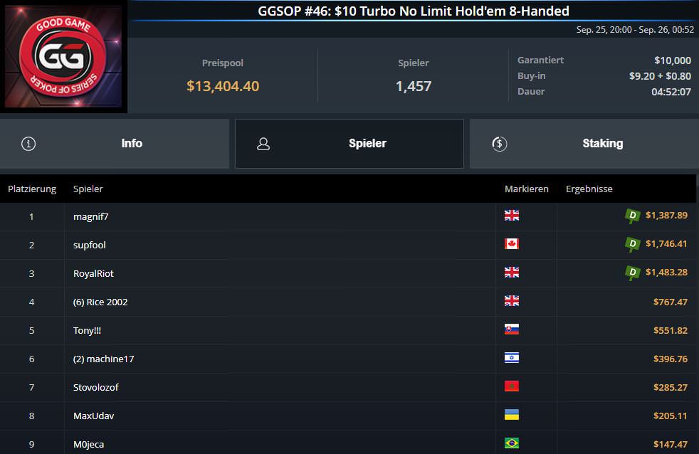Click the payout $205.11

[x=671, y=416]
